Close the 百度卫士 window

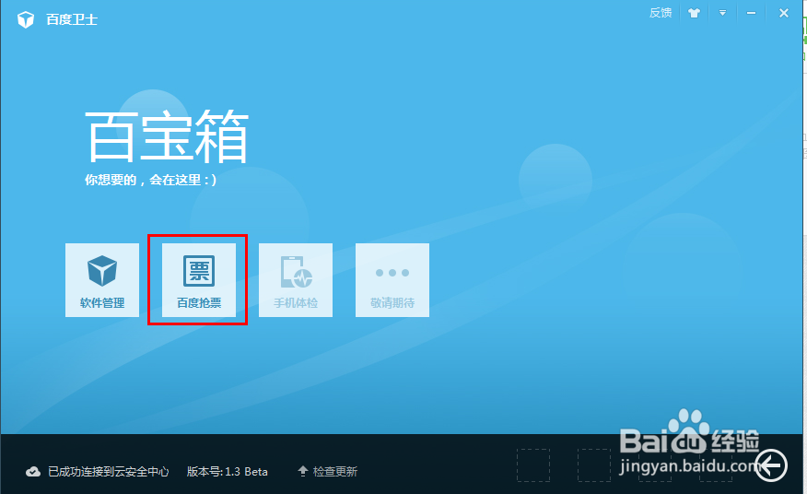784,13
